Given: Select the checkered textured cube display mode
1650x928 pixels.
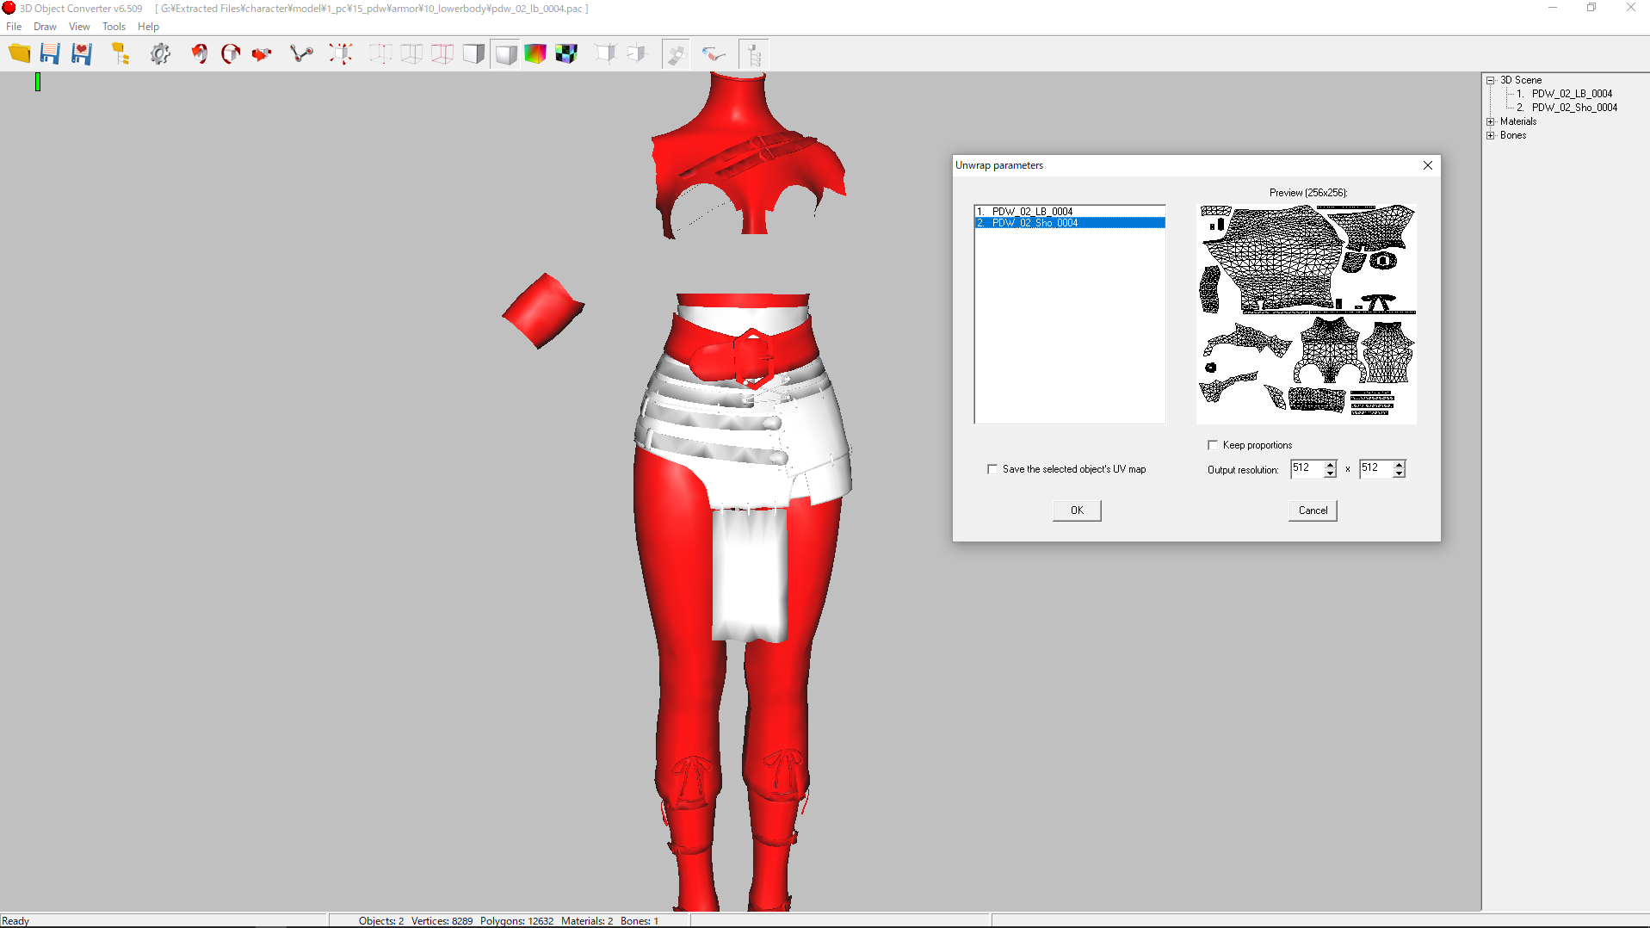Looking at the screenshot, I should tap(566, 54).
